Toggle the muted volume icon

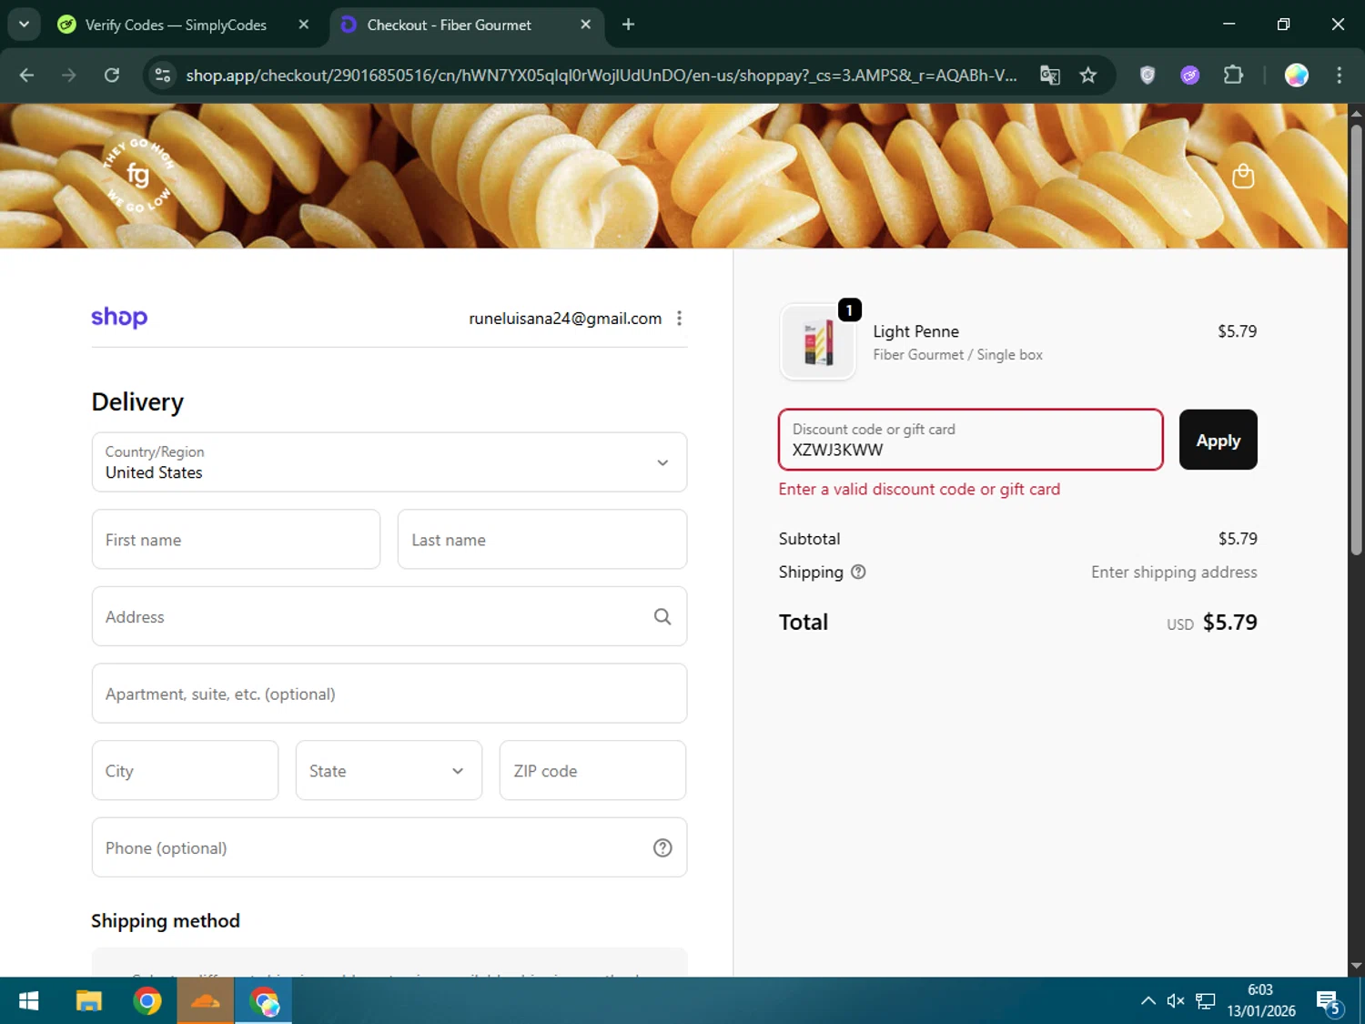click(1176, 1001)
